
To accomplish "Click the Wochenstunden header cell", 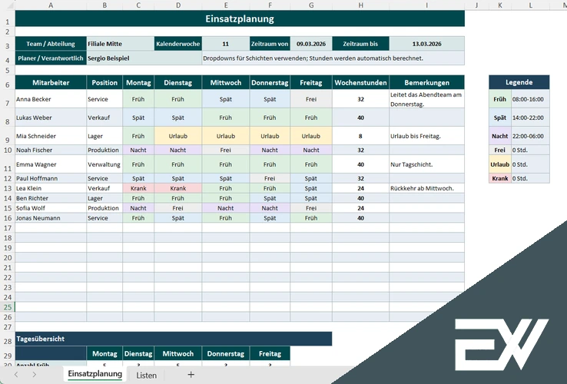I will tap(360, 82).
